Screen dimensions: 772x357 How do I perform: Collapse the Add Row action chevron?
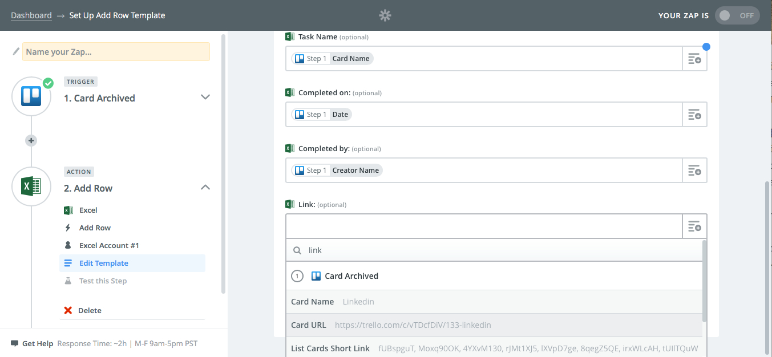[205, 187]
